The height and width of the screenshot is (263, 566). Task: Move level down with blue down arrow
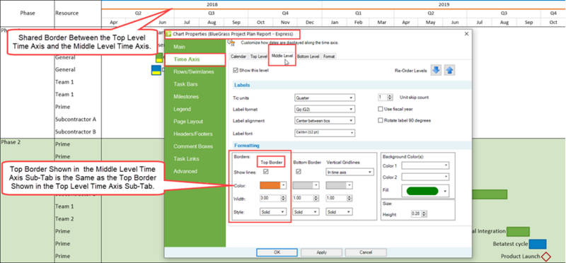(x=436, y=71)
